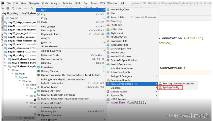Click the Spring Config file icon
Image resolution: width=213 pixels, height=121 pixels.
click(160, 87)
